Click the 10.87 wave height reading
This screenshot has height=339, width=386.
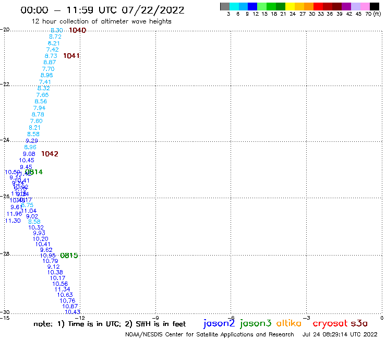coord(70,306)
